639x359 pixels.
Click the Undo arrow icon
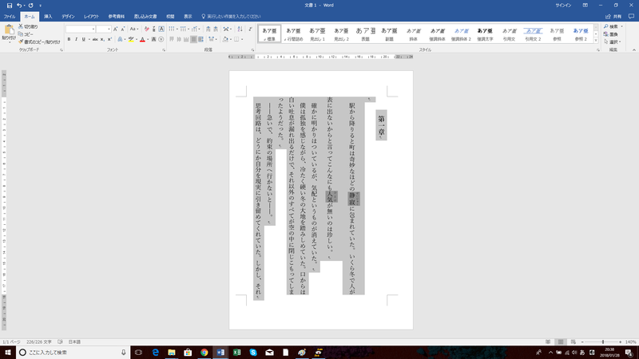[18, 6]
